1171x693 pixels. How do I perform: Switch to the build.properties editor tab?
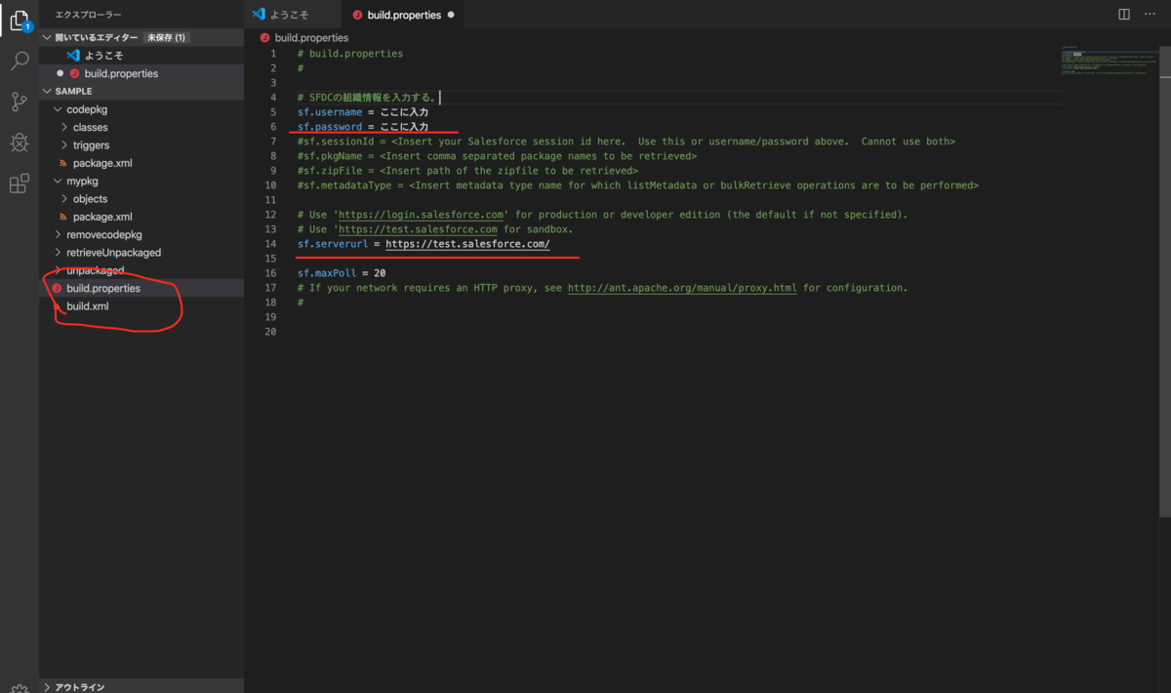pyautogui.click(x=404, y=15)
